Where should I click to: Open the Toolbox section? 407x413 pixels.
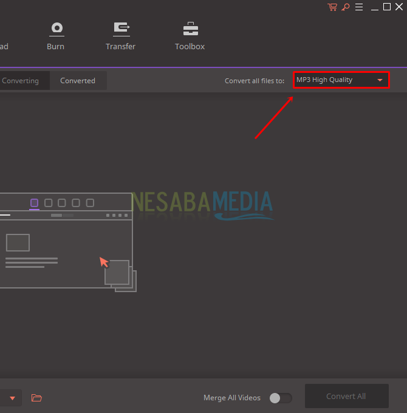click(x=190, y=29)
